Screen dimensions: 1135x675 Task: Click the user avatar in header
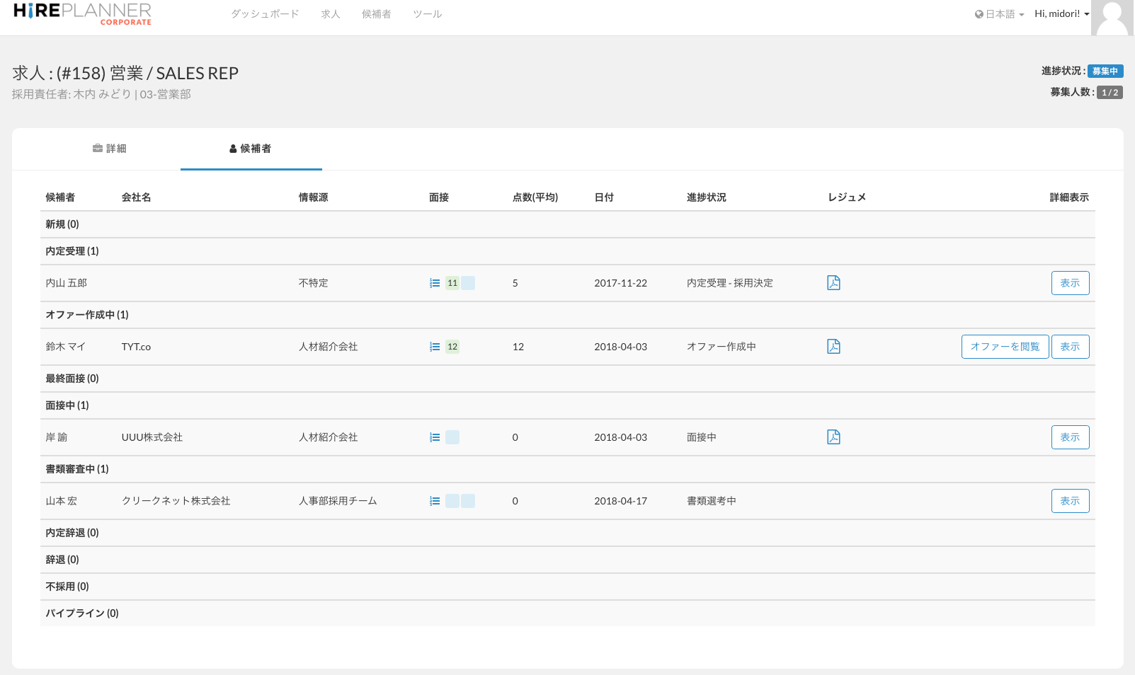pos(1112,18)
